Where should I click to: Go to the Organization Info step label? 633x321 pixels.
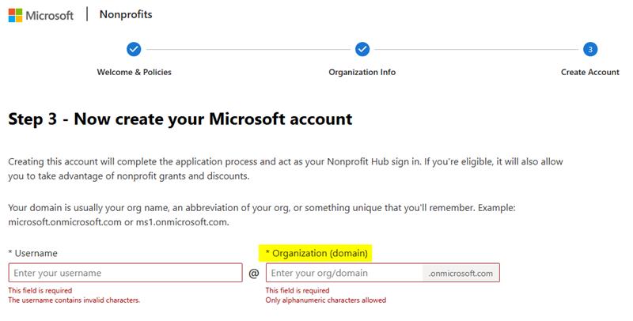pos(362,72)
